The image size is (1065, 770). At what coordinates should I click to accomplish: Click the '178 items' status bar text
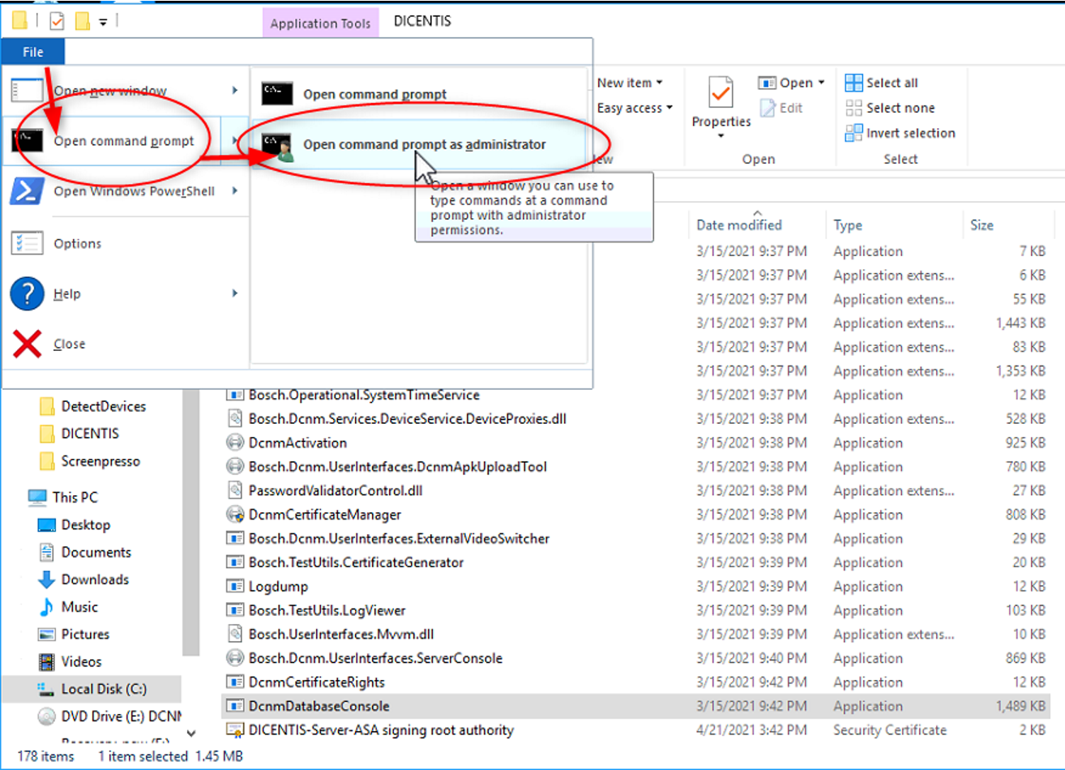point(45,756)
